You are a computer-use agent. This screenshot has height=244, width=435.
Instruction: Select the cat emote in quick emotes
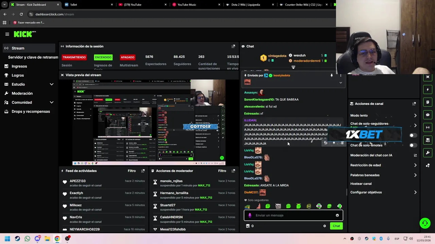tap(278, 206)
